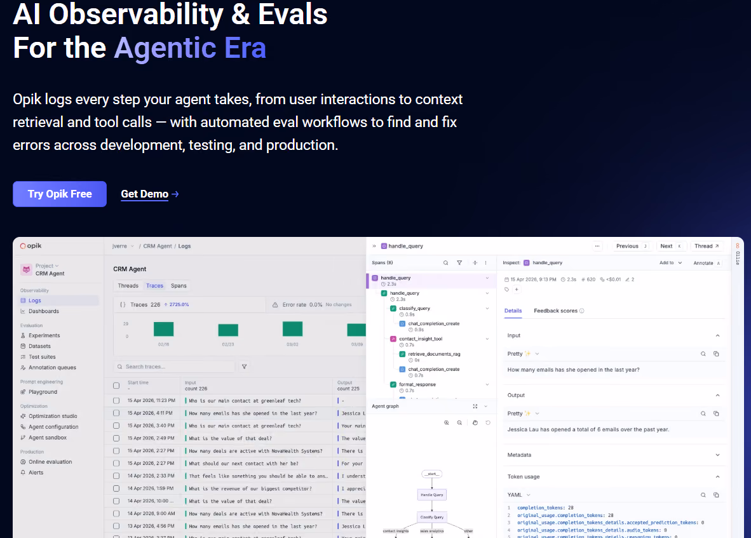Image resolution: width=751 pixels, height=538 pixels.
Task: Click the CRM Agent breadcrumb link
Action: click(x=157, y=246)
